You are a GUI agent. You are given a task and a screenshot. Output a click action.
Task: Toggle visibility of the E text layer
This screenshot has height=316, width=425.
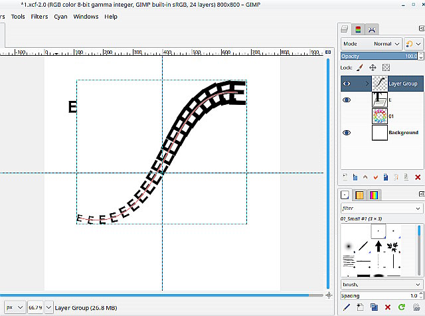point(347,100)
